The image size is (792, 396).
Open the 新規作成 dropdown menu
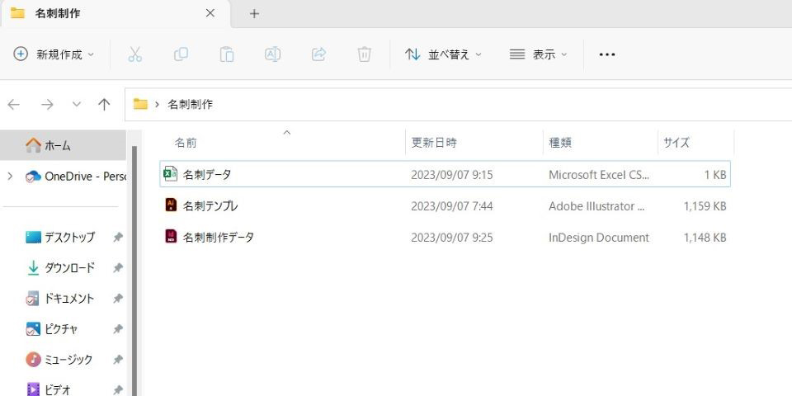[54, 54]
